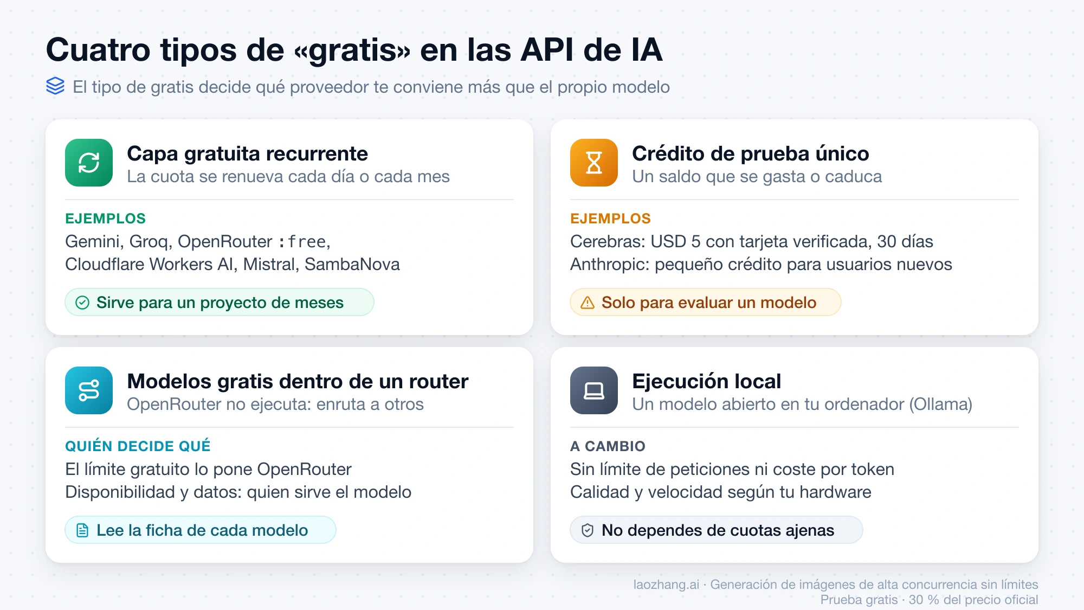
Task: Click the blue layers icon beside the subtitle
Action: tap(55, 86)
